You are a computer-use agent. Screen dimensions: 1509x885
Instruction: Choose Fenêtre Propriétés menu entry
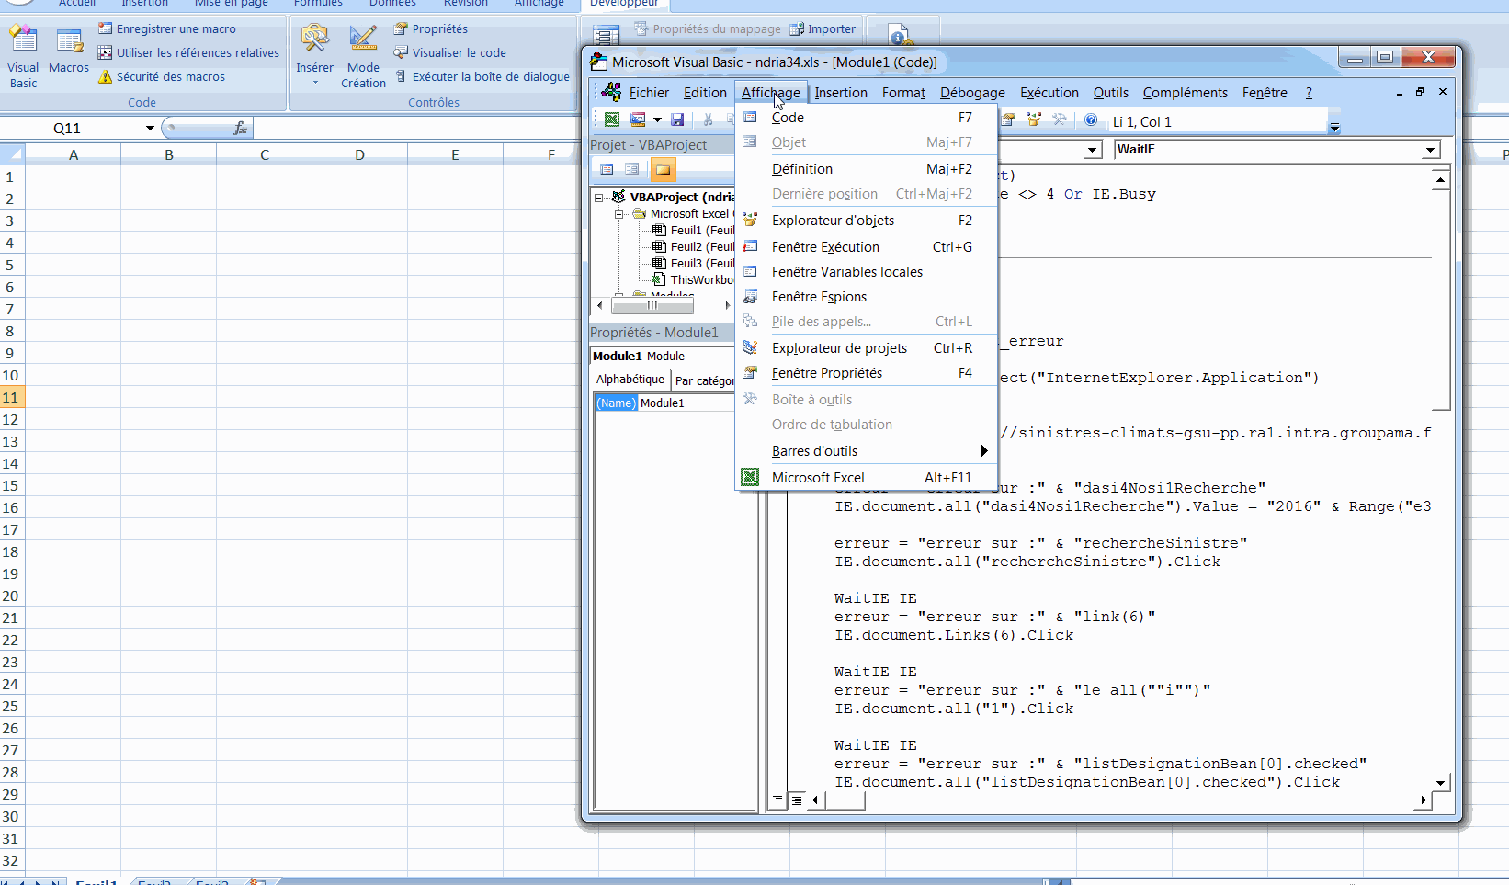[x=867, y=373]
